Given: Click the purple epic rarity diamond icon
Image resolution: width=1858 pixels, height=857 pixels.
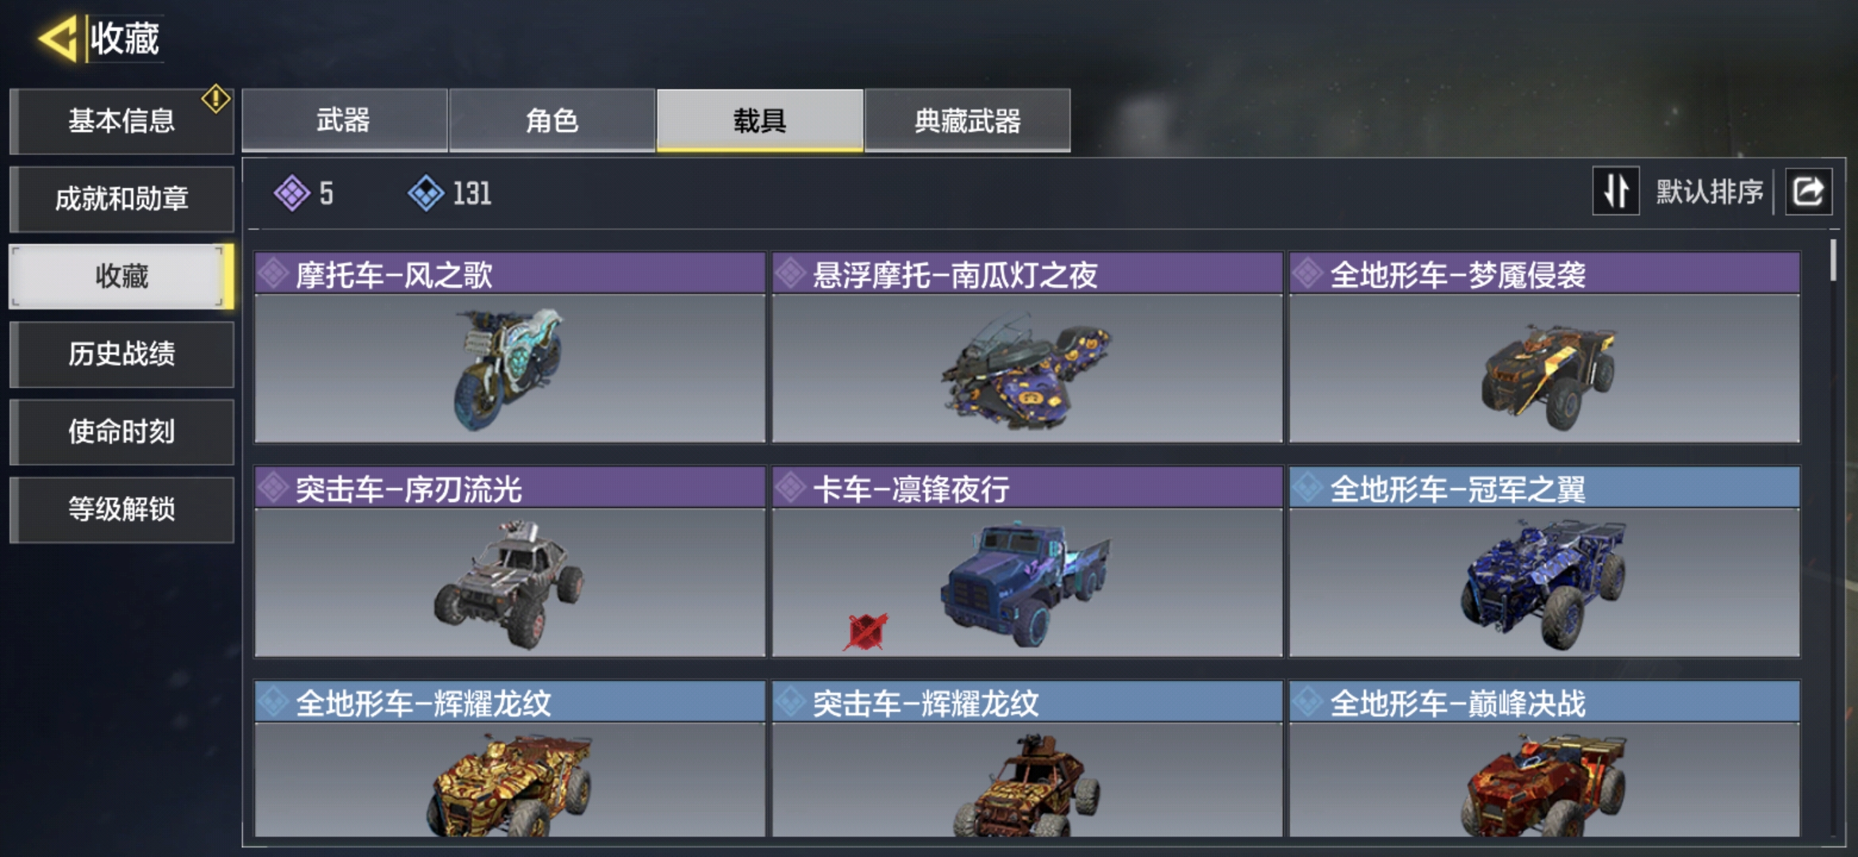Looking at the screenshot, I should [x=291, y=193].
